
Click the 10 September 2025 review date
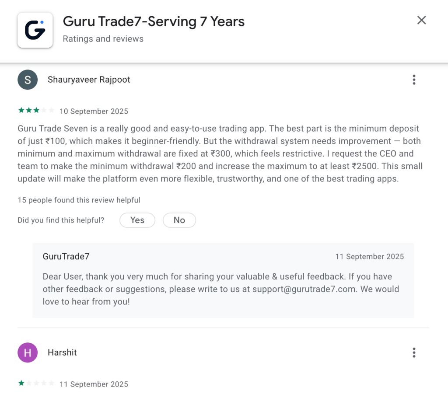pyautogui.click(x=94, y=112)
